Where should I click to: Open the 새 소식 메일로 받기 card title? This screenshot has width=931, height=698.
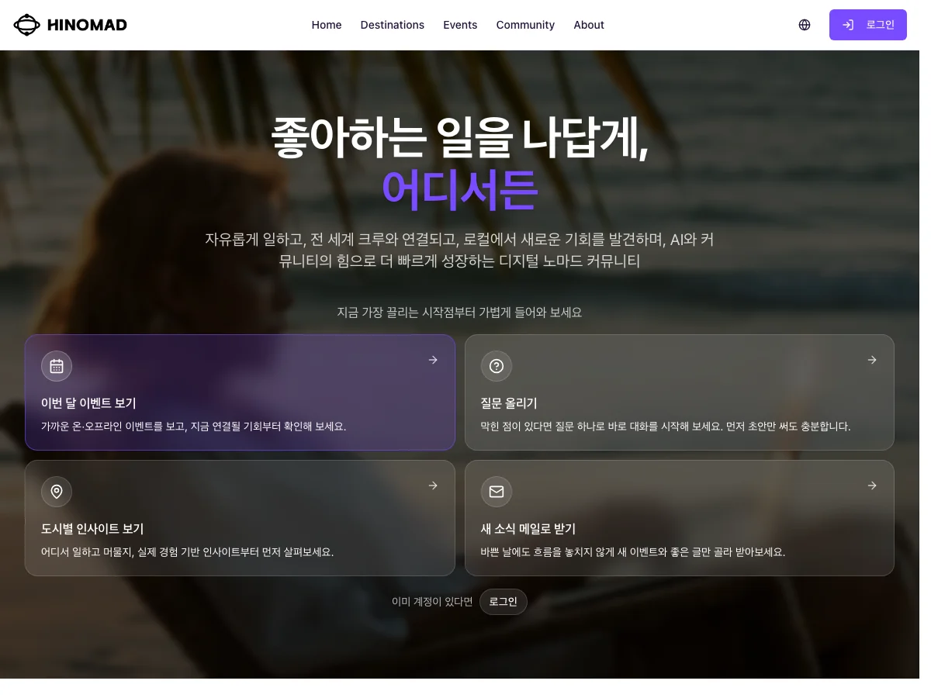coord(528,529)
